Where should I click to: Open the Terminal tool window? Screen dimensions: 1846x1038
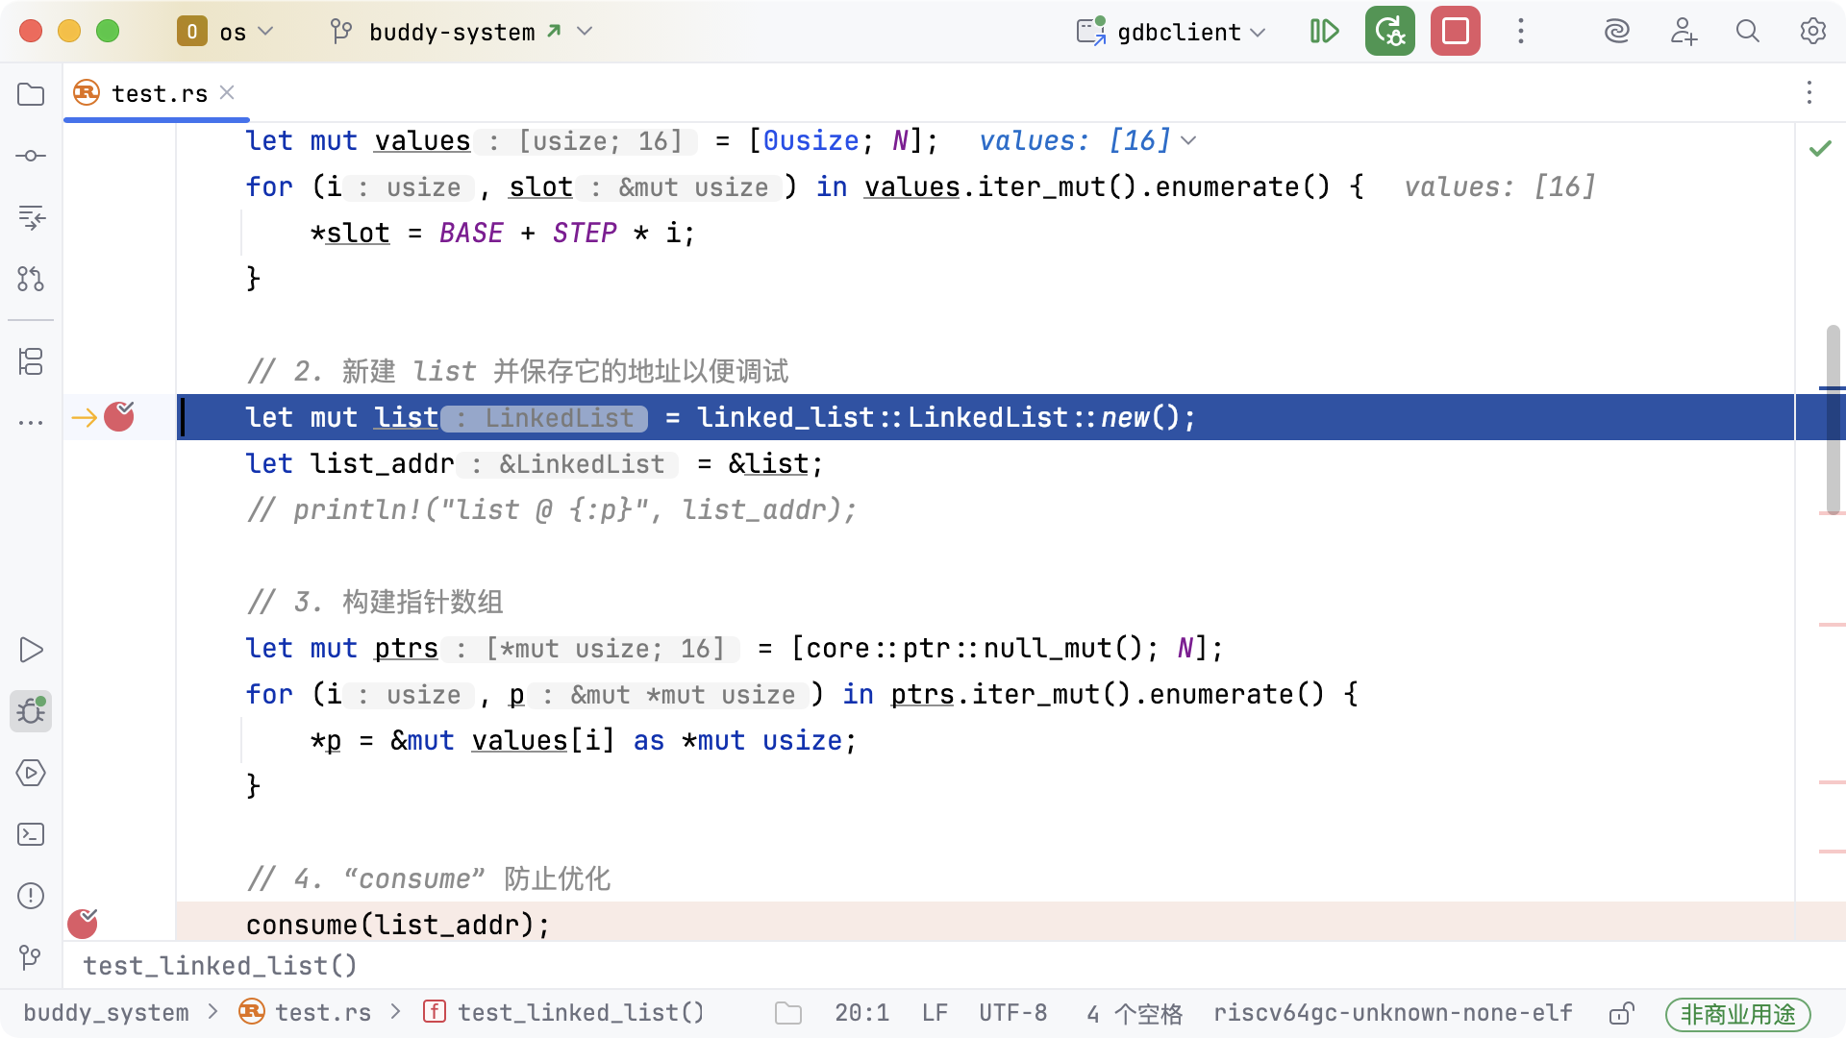point(31,834)
